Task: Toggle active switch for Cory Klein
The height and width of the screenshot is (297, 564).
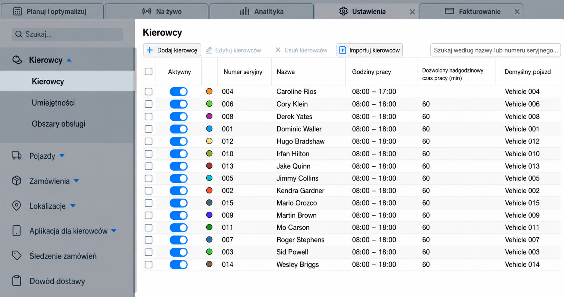Action: (x=178, y=104)
